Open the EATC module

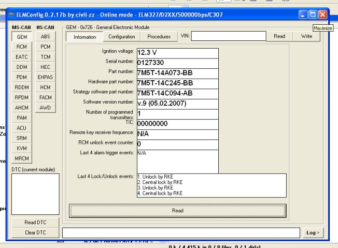pos(22,57)
